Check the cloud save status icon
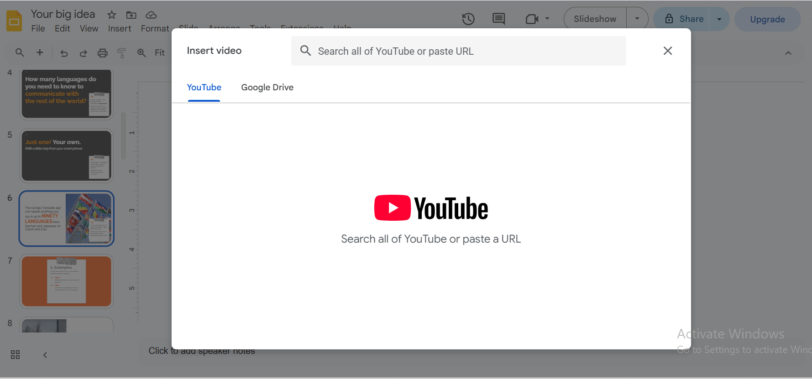Viewport: 812px width, 379px height. 151,15
